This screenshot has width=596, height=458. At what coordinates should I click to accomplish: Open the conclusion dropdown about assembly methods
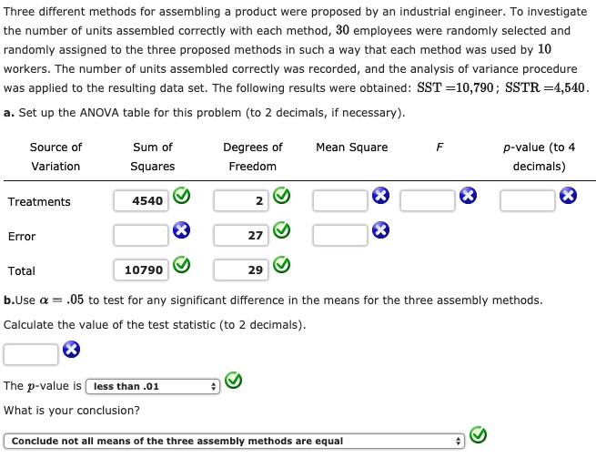pyautogui.click(x=234, y=442)
